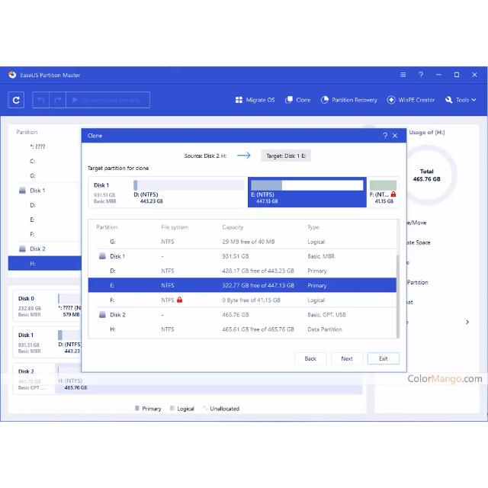488x488 pixels.
Task: Open WinPE Creator
Action: click(x=411, y=100)
